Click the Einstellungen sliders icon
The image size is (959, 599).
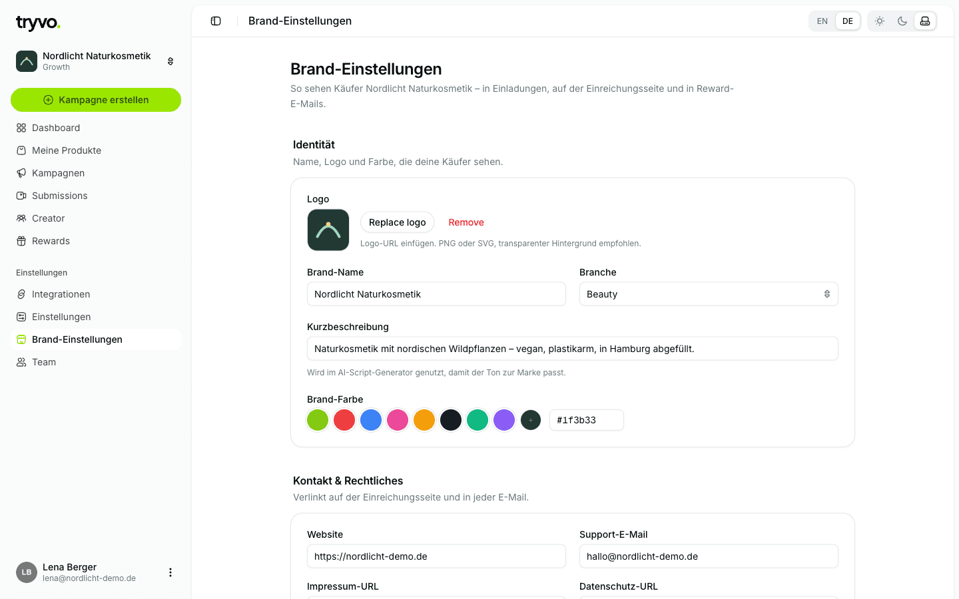click(x=21, y=317)
